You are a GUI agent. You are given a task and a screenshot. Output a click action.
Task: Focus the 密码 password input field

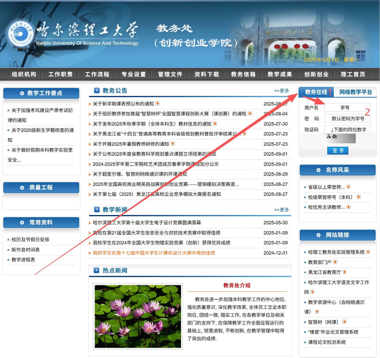click(x=347, y=119)
